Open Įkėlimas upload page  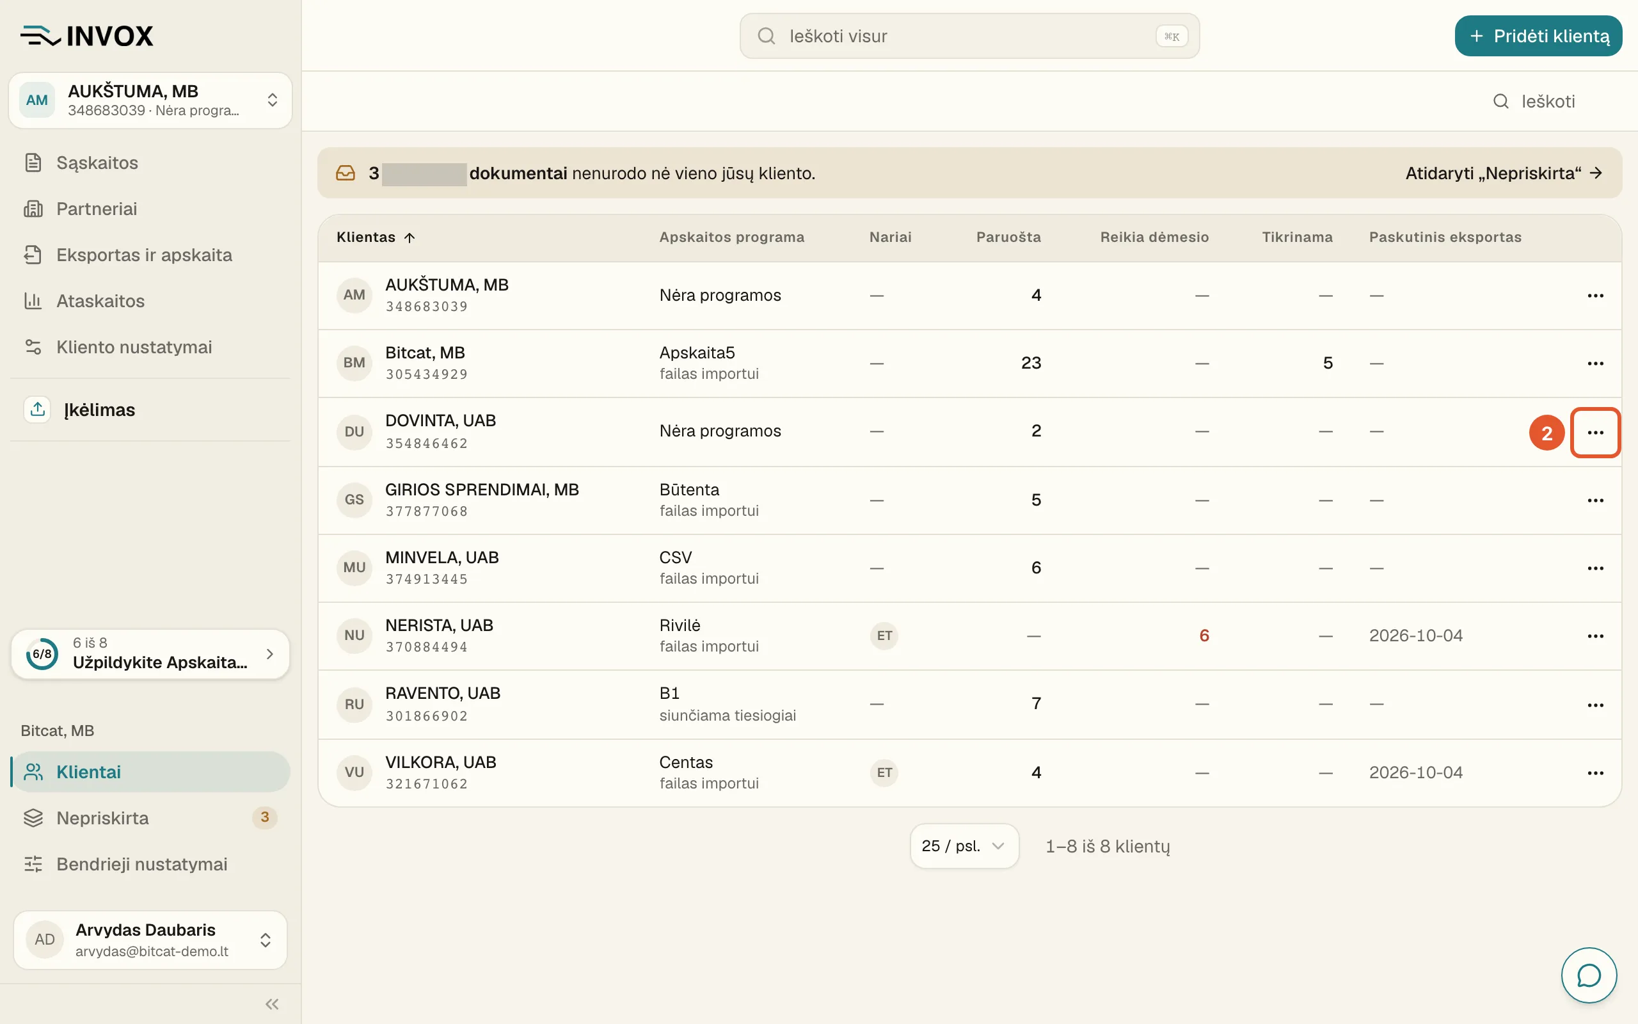[x=150, y=410]
